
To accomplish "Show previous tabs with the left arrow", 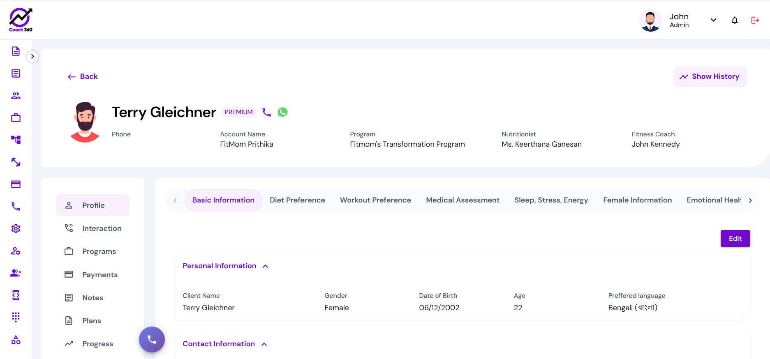I will [175, 200].
